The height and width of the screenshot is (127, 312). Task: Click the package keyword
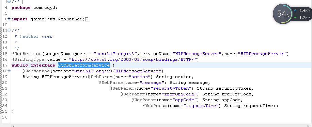coord(21,7)
